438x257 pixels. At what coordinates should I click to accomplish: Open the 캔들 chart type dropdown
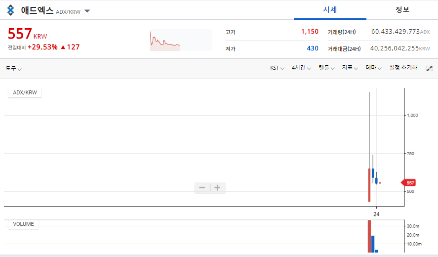[x=326, y=68]
